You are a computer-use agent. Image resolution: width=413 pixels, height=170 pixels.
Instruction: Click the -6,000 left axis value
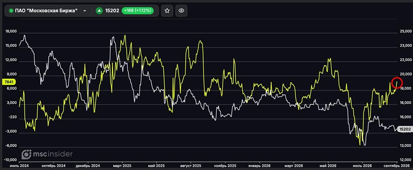point(11,146)
